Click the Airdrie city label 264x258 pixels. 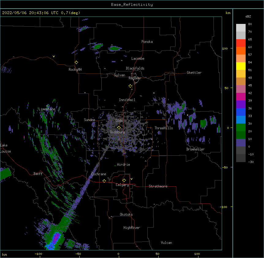[123, 165]
